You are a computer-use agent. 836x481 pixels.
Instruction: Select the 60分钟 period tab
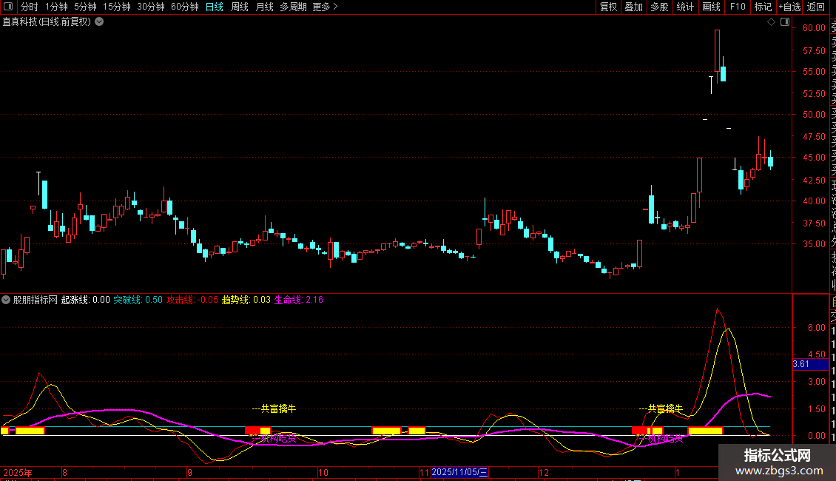pos(184,7)
